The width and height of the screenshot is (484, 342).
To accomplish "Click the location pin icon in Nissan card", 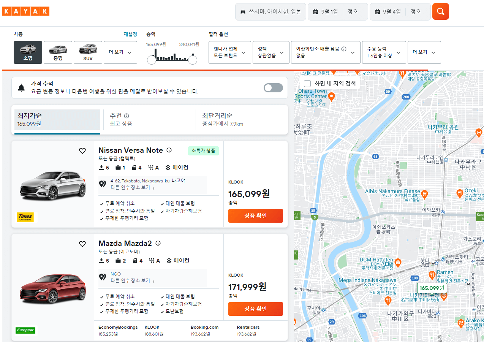I will pyautogui.click(x=103, y=184).
